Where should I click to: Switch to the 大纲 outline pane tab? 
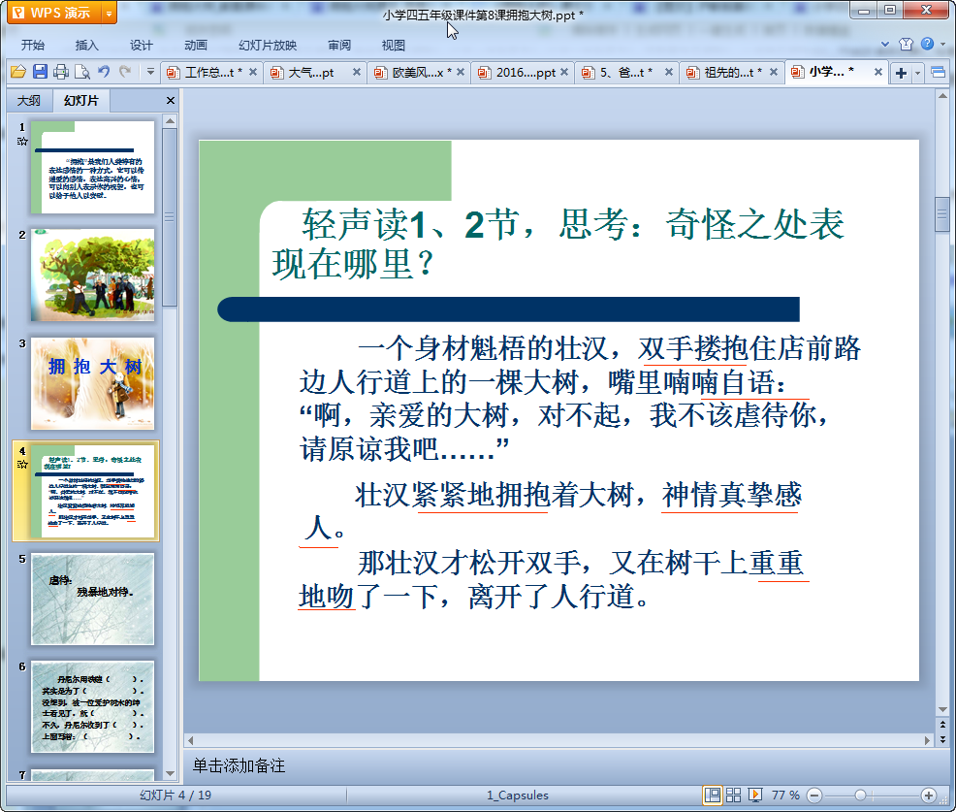[x=29, y=101]
